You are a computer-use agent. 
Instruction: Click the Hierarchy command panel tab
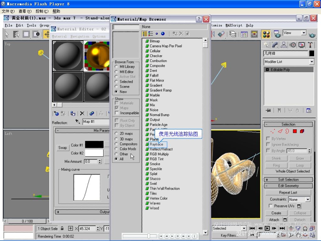tap(284, 45)
